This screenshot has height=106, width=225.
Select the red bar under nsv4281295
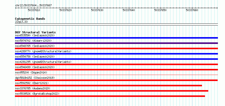[116, 64]
